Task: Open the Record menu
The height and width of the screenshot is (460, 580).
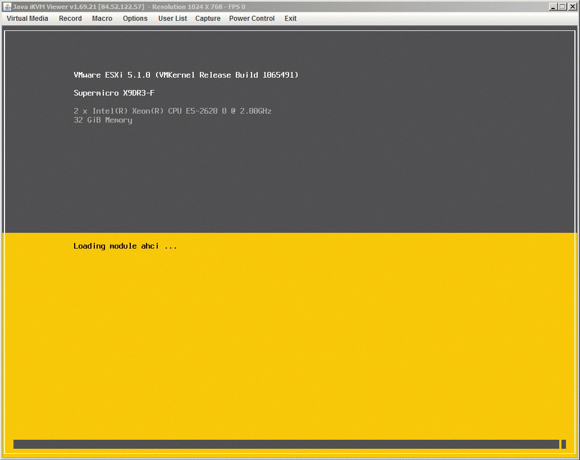Action: click(70, 19)
